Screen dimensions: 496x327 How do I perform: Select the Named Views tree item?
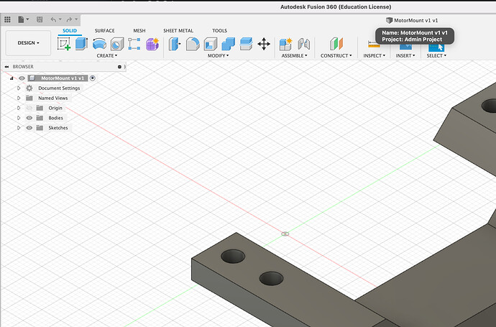52,98
